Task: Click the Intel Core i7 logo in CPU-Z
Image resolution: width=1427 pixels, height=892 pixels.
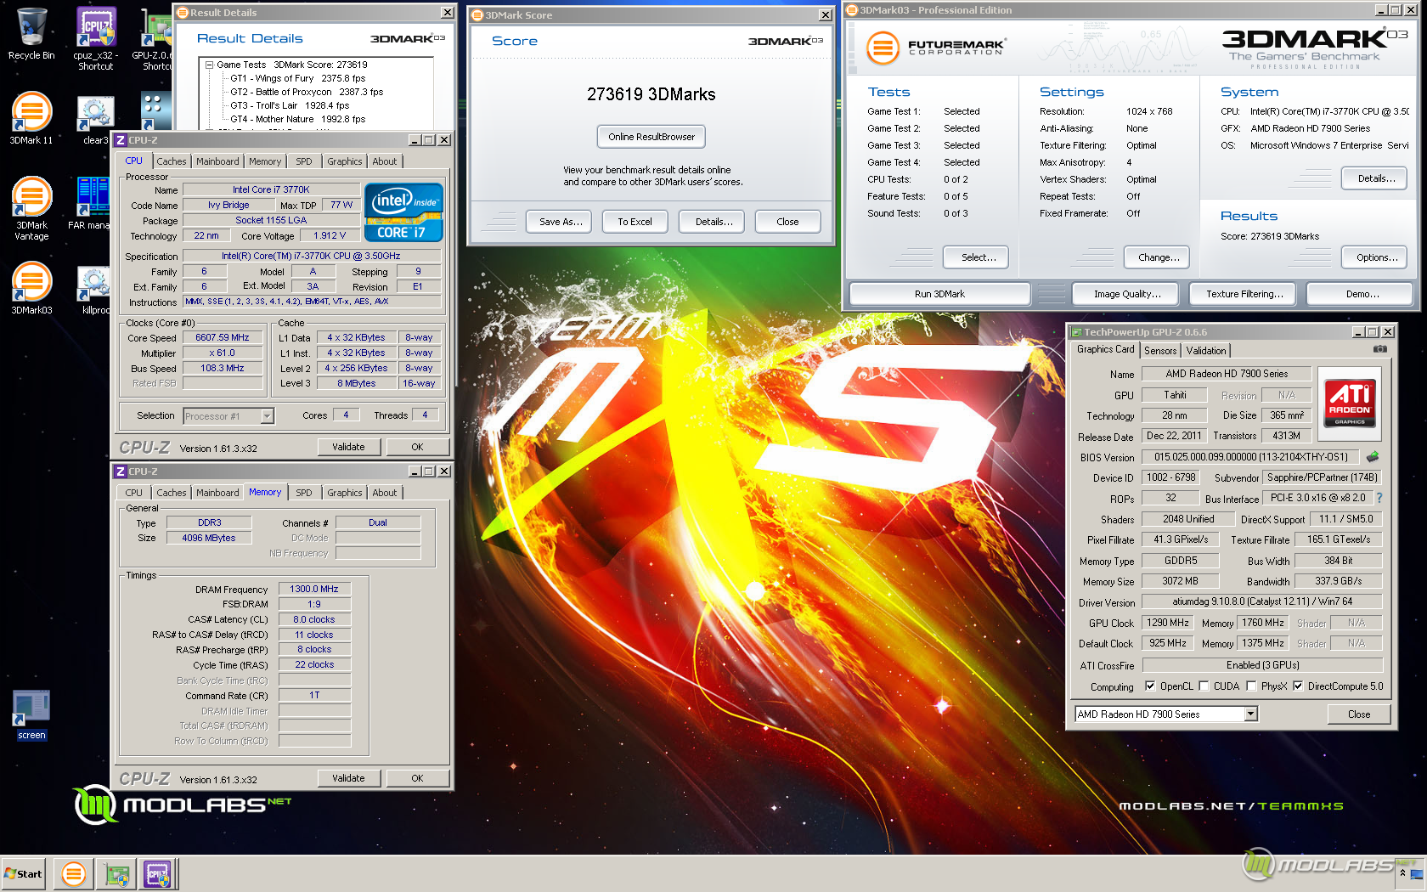Action: (x=404, y=212)
